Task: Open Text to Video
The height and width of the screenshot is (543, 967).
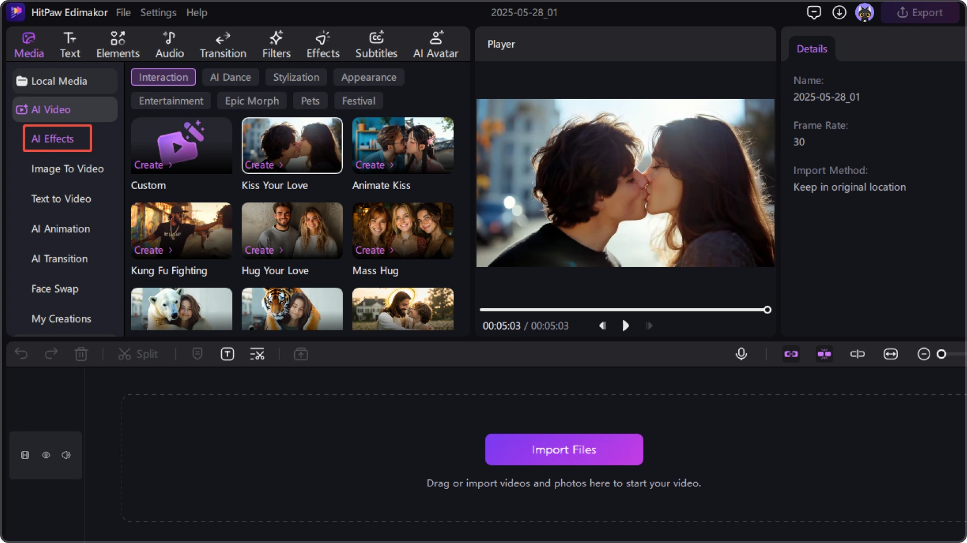Action: (x=61, y=199)
